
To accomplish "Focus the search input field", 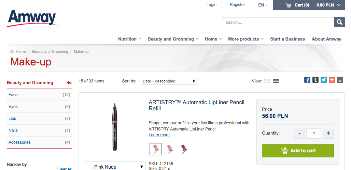I will click(278, 22).
